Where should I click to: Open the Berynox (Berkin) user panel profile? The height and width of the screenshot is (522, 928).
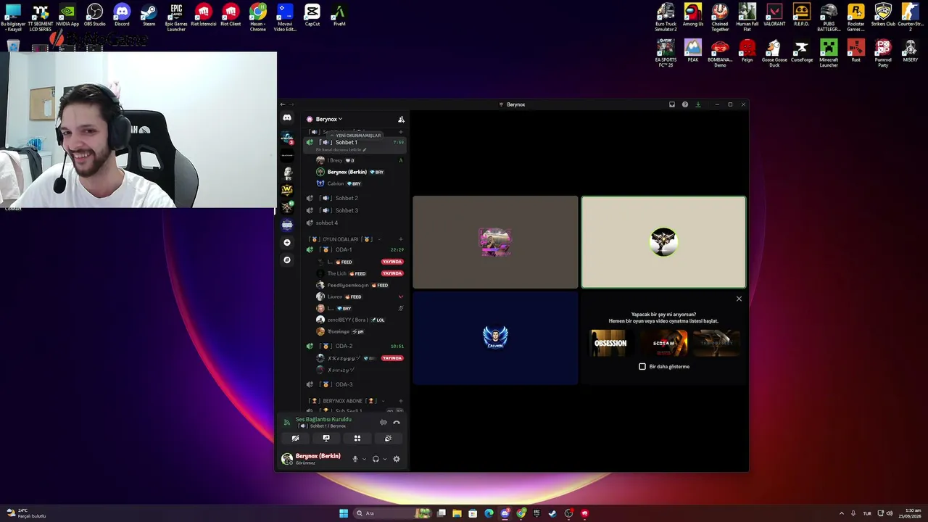[312, 459]
